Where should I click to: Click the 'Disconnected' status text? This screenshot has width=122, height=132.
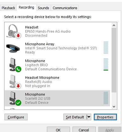click(x=36, y=35)
